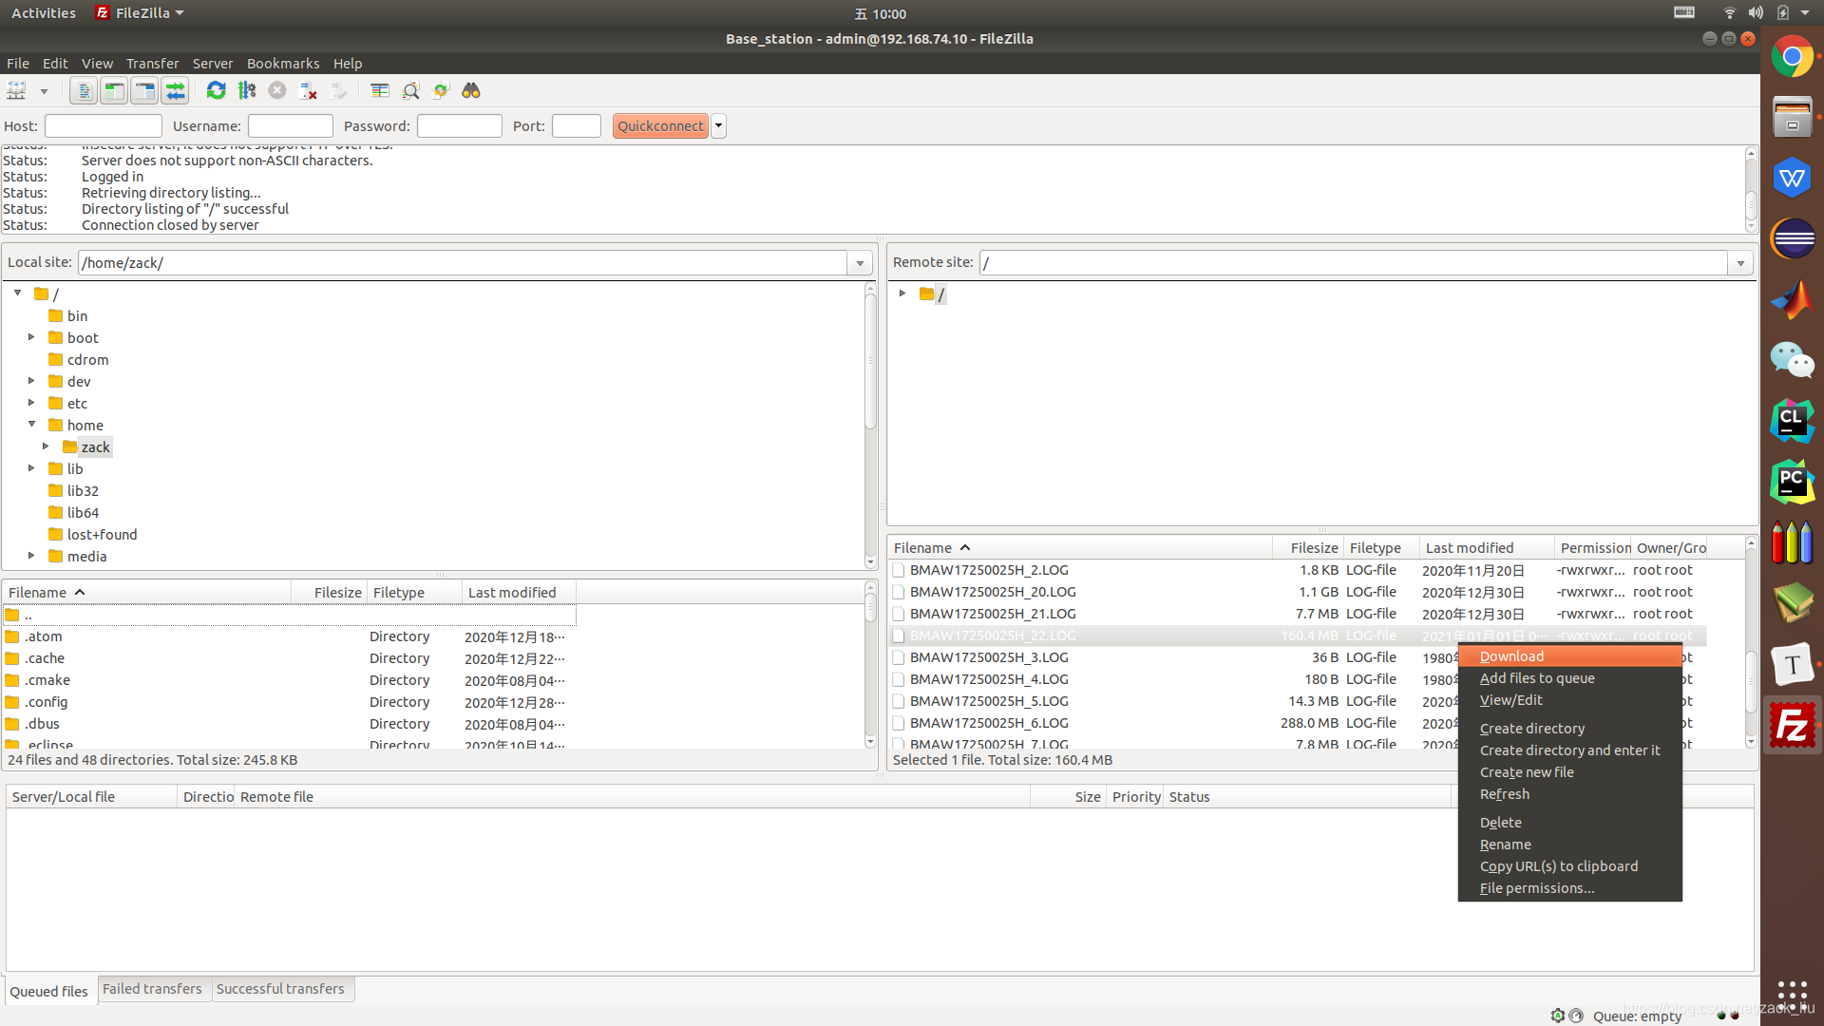Select Download in context menu
The width and height of the screenshot is (1824, 1026).
pyautogui.click(x=1511, y=656)
